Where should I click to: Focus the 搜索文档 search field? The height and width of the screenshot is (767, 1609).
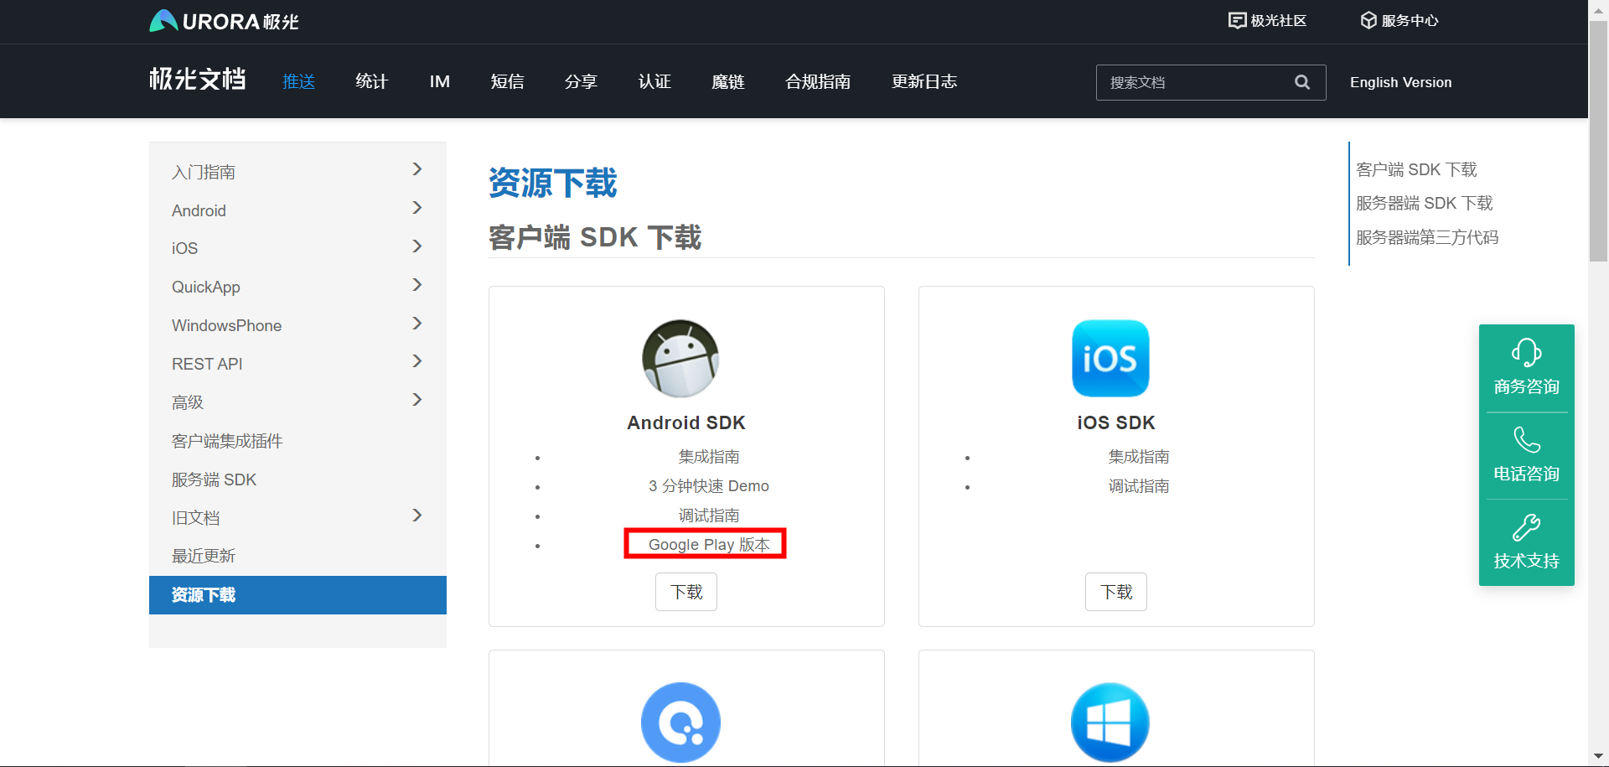point(1194,82)
